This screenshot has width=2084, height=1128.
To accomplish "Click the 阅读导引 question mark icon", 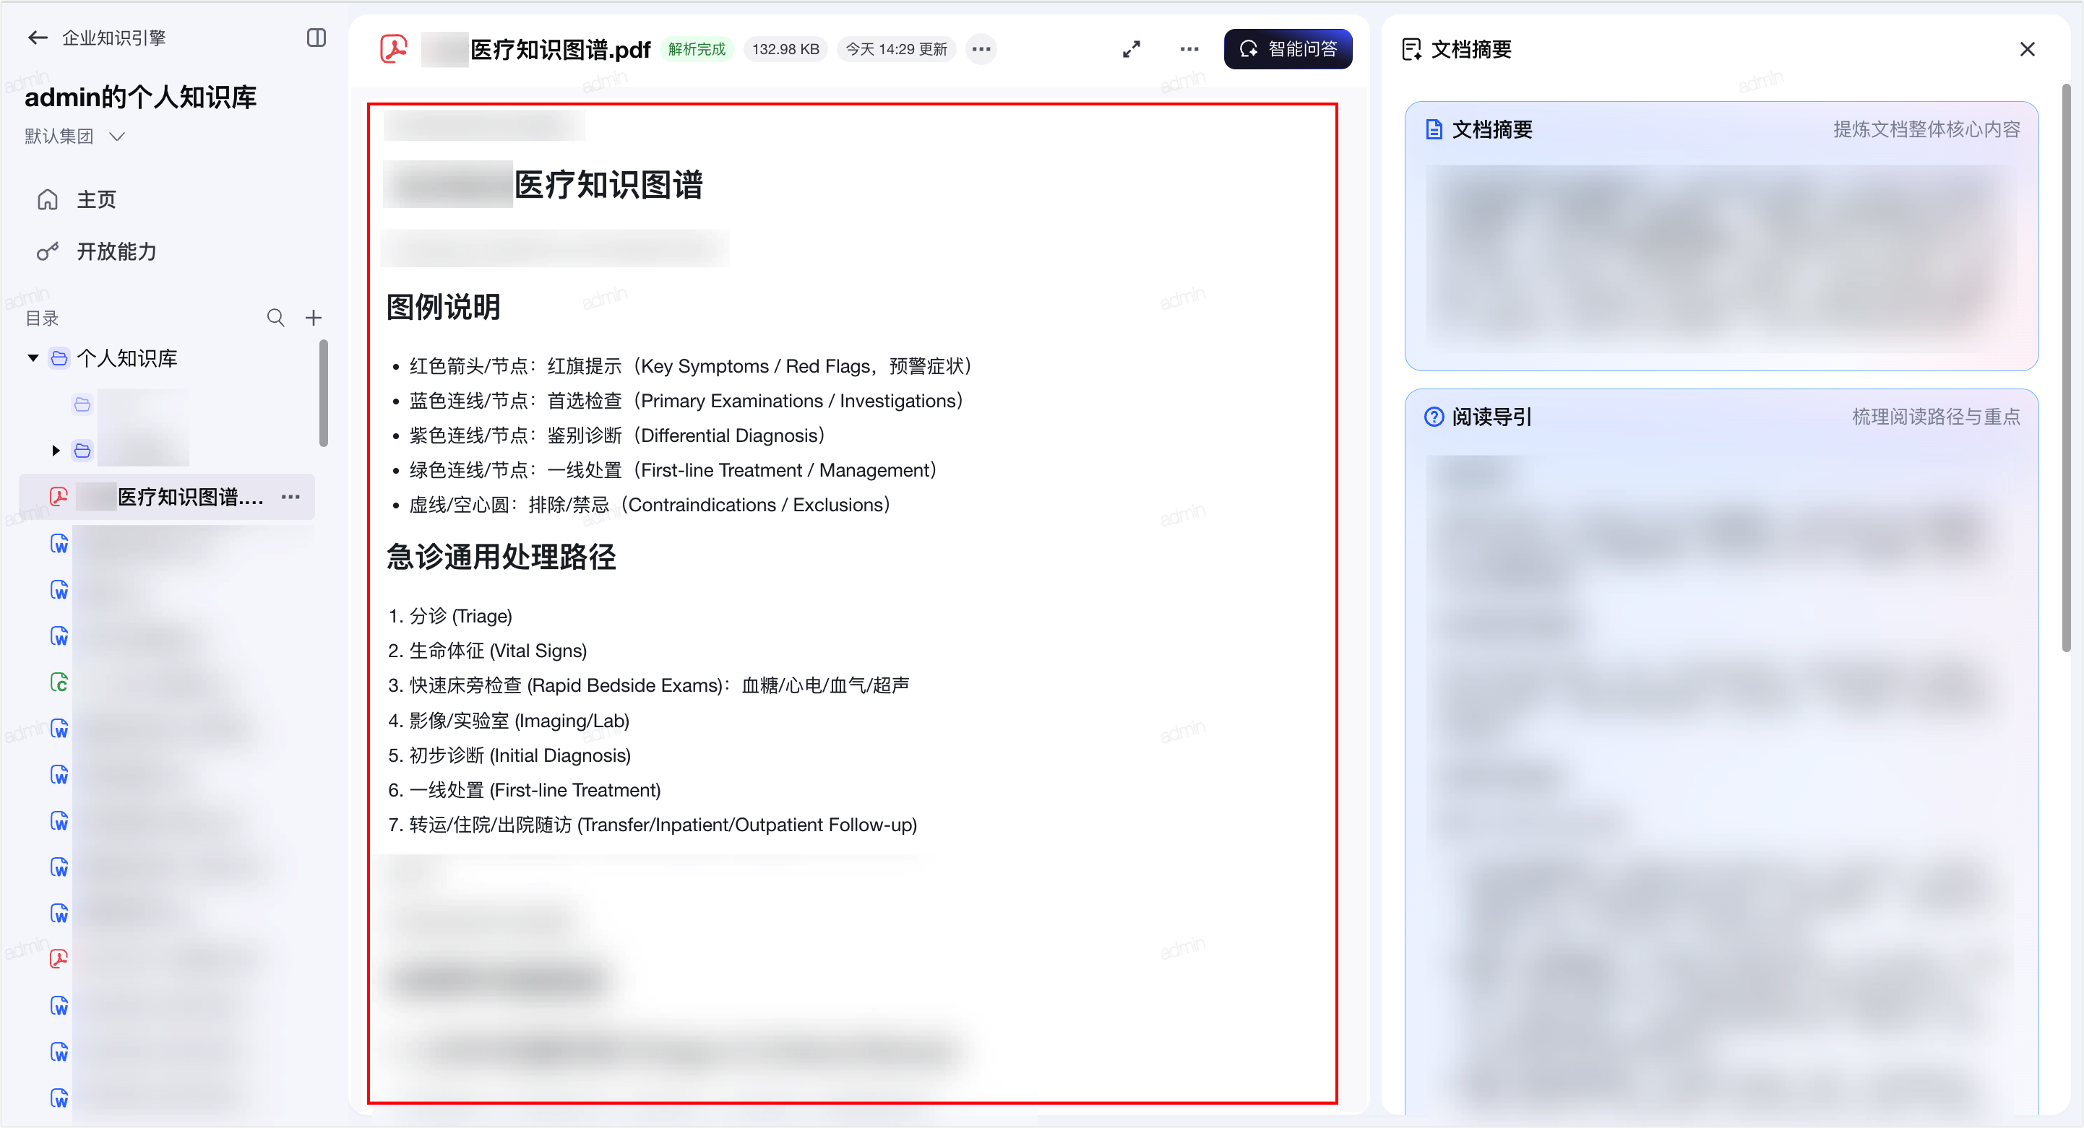I will tap(1434, 417).
